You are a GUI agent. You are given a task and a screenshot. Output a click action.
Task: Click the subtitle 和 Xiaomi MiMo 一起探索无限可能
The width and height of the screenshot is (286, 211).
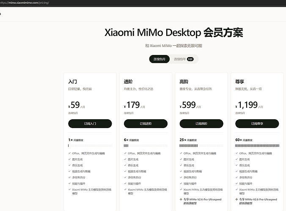click(173, 46)
